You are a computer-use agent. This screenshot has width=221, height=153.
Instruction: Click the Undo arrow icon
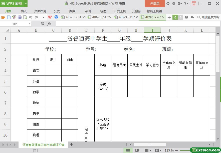click(31, 17)
